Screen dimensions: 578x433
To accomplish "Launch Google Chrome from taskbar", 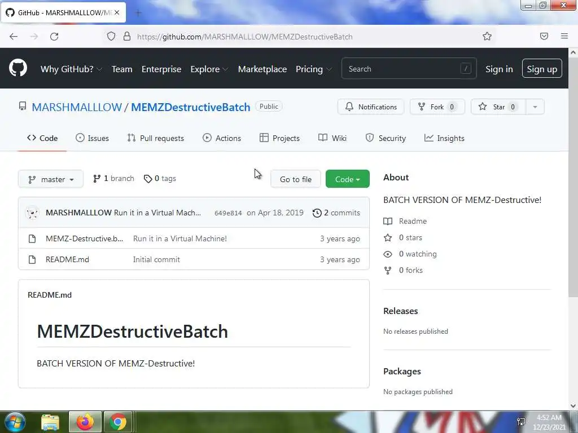I will click(118, 422).
